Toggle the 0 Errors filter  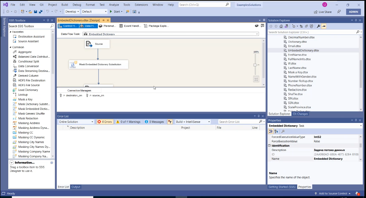105,122
